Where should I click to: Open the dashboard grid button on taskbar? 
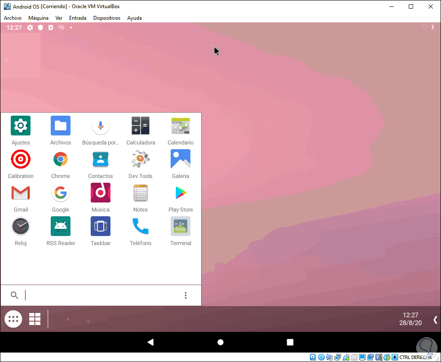tap(35, 319)
